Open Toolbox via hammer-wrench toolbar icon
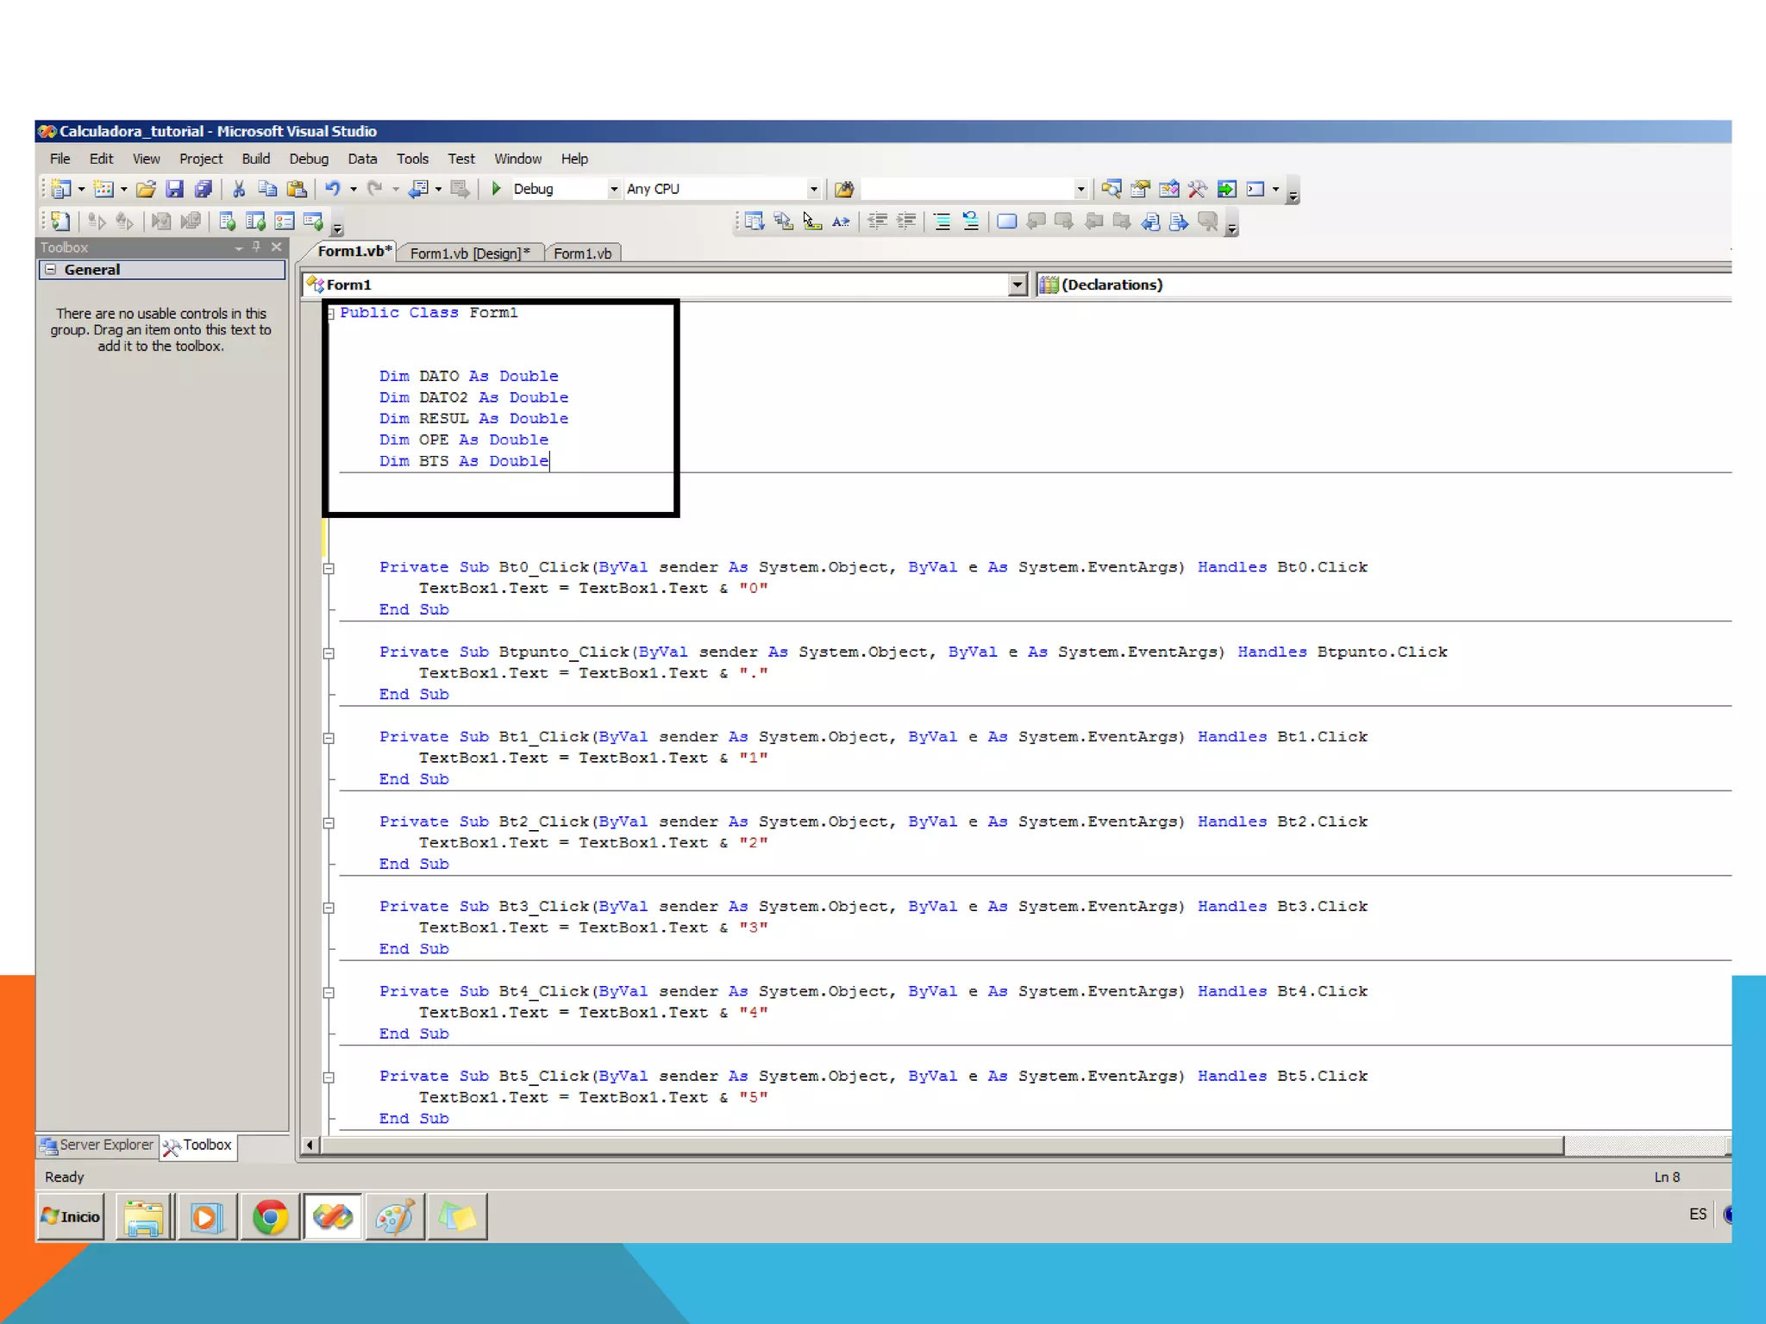 click(1197, 189)
